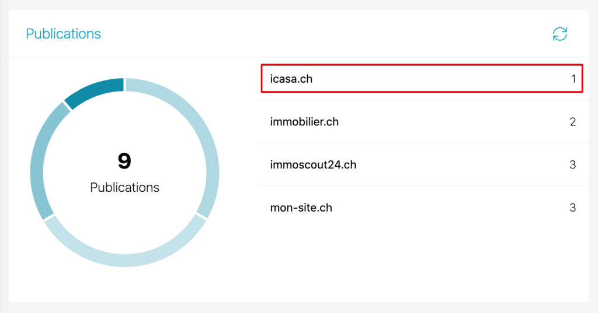Click the total number 9 in the donut
The width and height of the screenshot is (598, 313).
pos(124,161)
